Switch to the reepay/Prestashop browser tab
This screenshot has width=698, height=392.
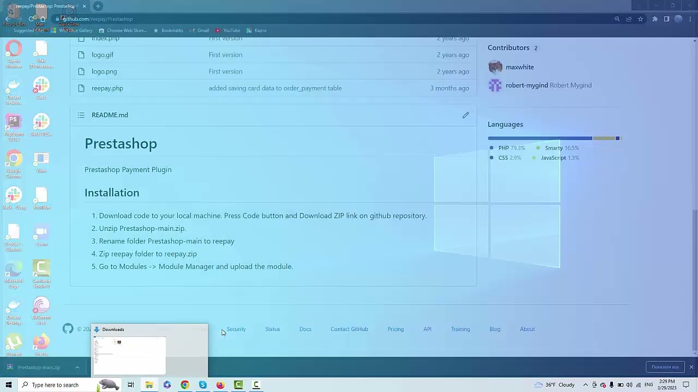pos(47,6)
